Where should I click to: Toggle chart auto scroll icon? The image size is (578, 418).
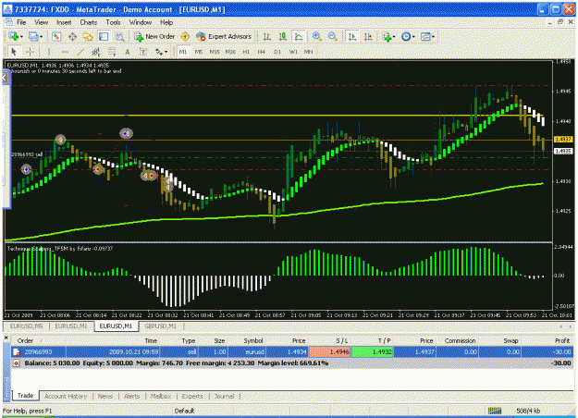(352, 36)
